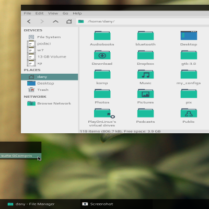Select the Desktop folder in file view
209x209 pixels.
189,36
